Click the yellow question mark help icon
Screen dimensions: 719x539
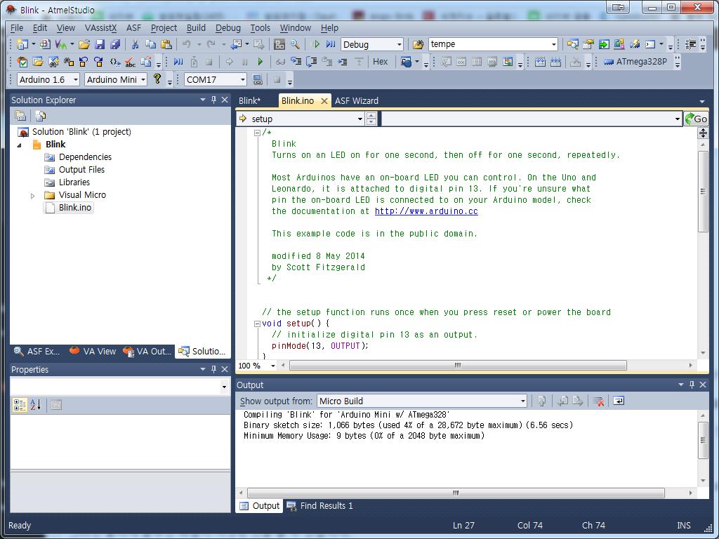click(157, 79)
